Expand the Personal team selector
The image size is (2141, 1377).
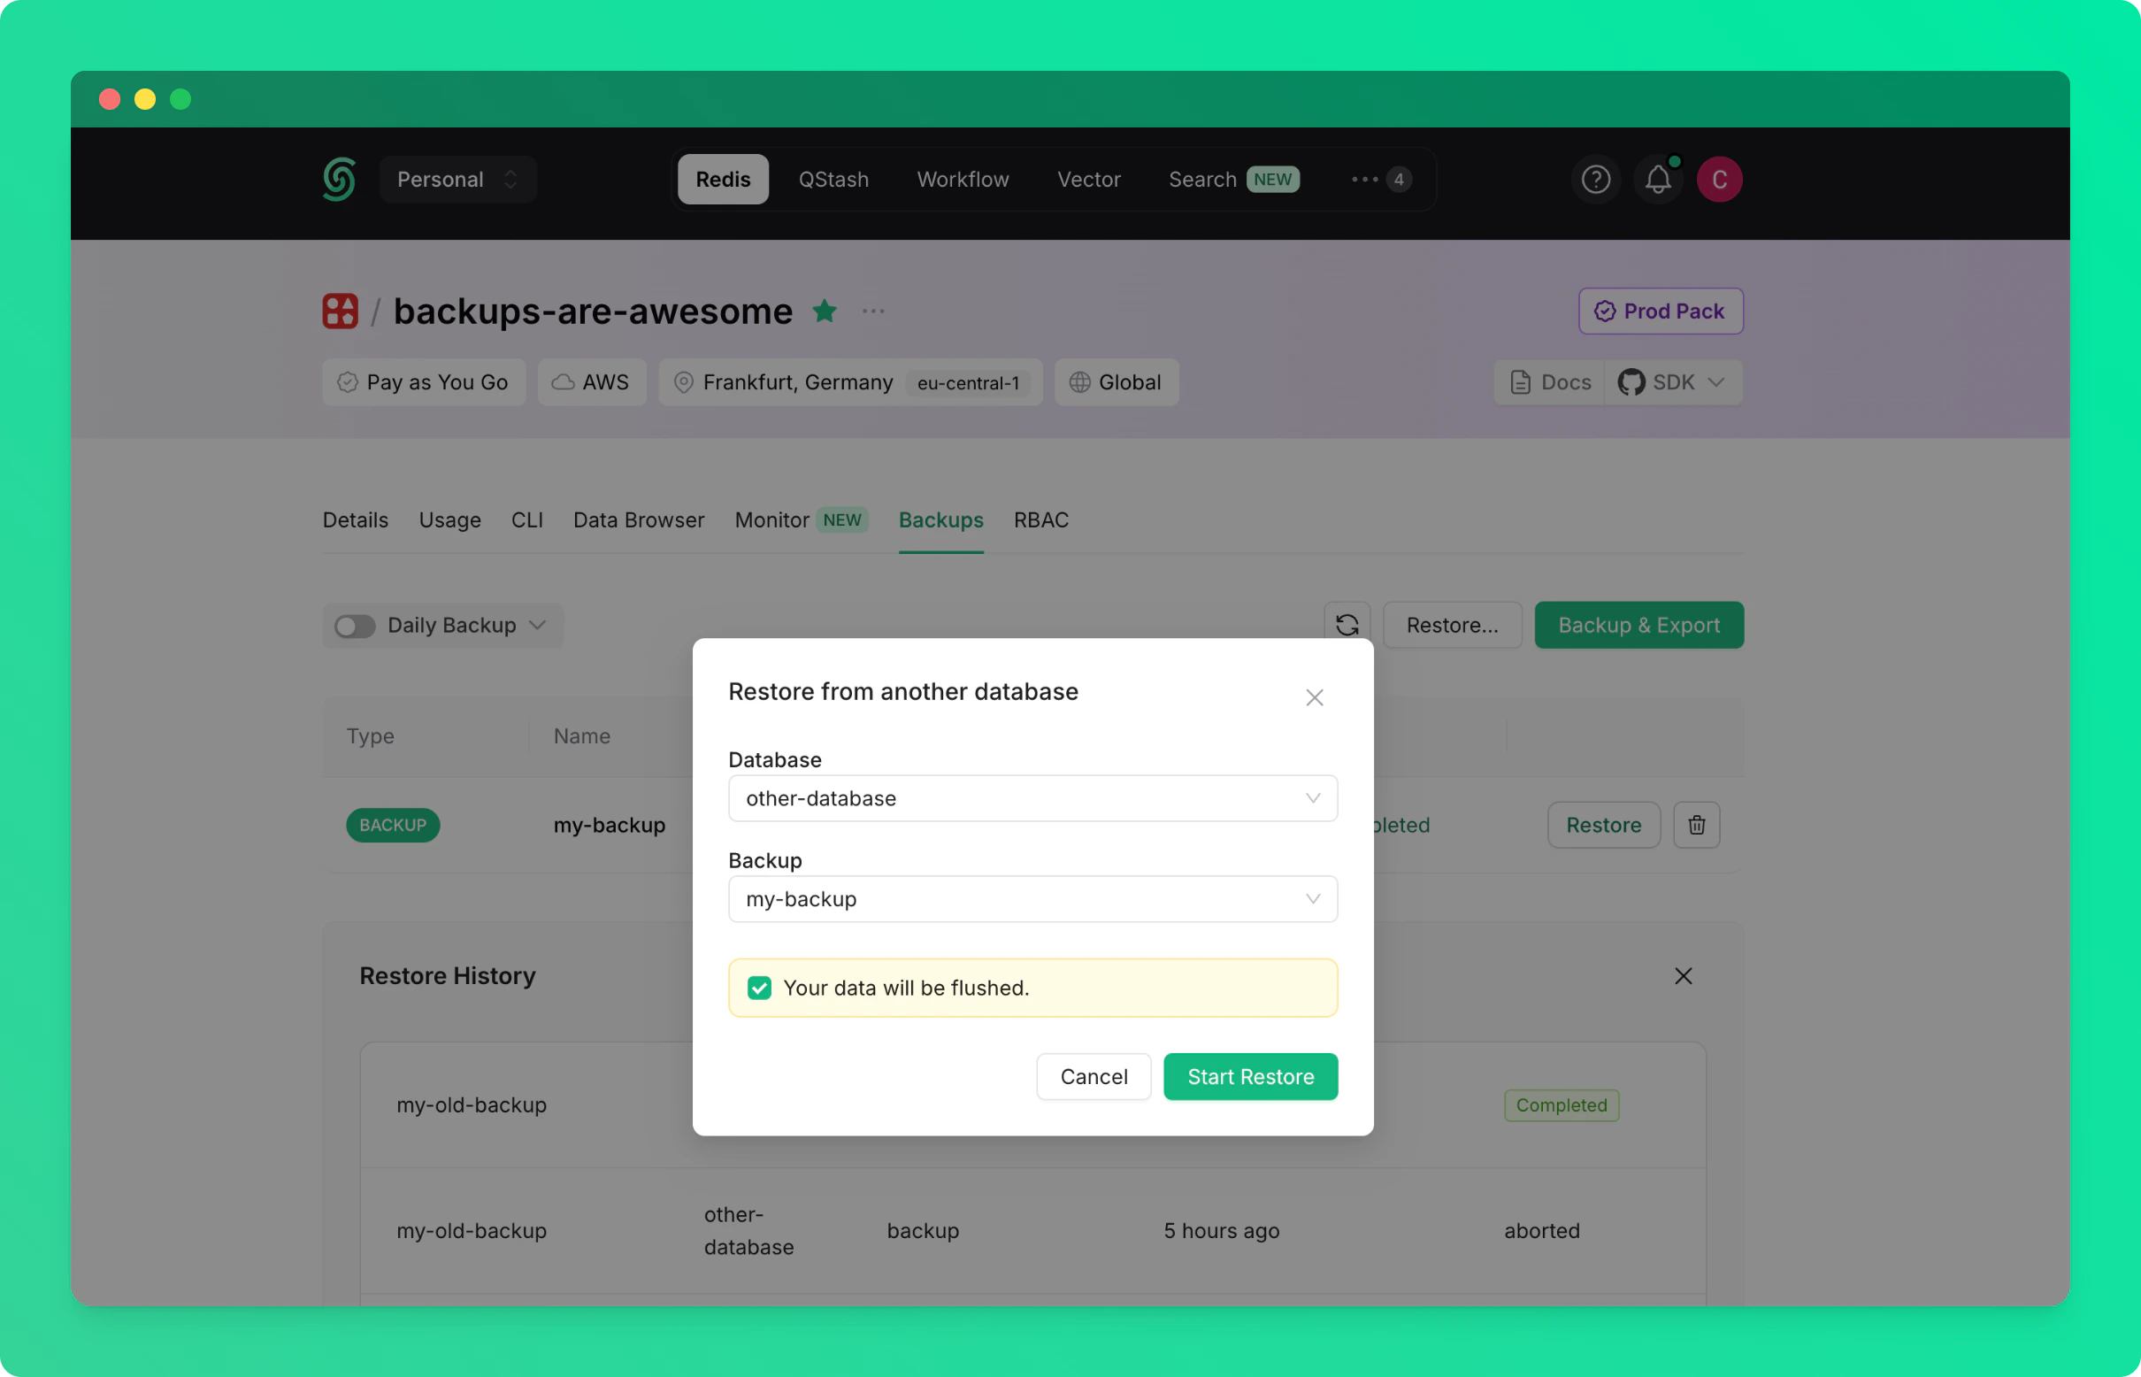click(457, 179)
